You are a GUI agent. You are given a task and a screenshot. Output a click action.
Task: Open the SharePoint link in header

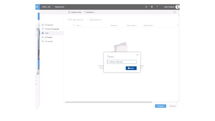point(59,7)
